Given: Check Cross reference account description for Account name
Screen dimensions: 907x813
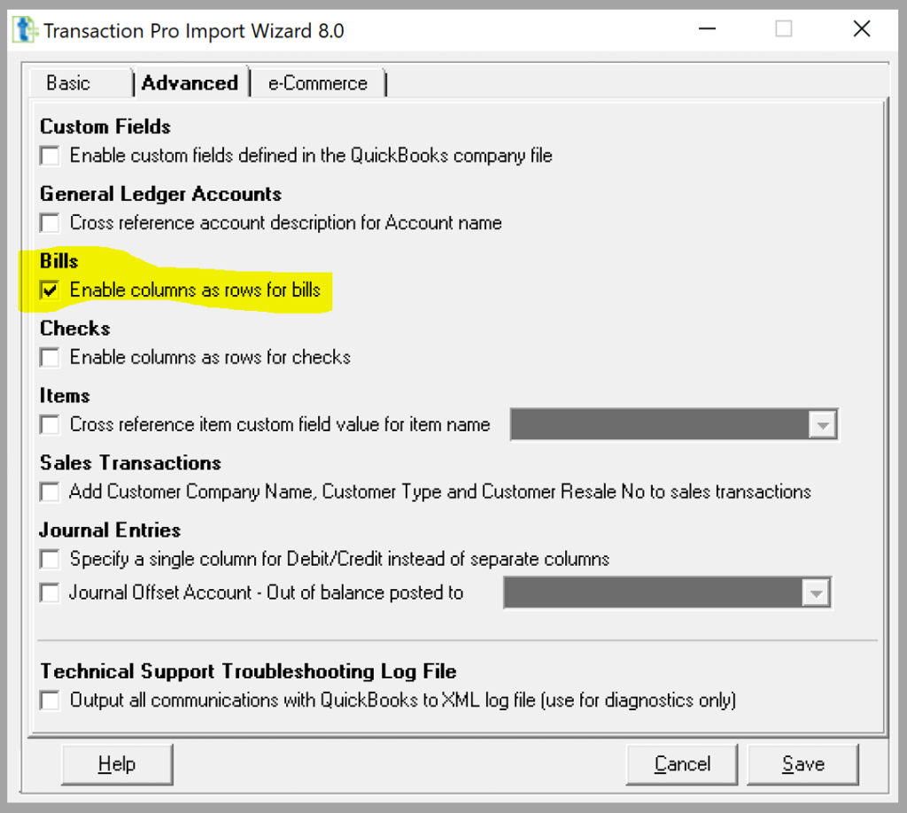Looking at the screenshot, I should (x=50, y=222).
